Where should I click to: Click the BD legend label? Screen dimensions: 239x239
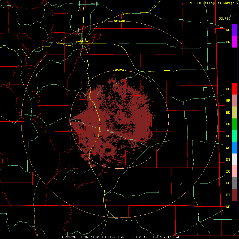tap(228, 113)
